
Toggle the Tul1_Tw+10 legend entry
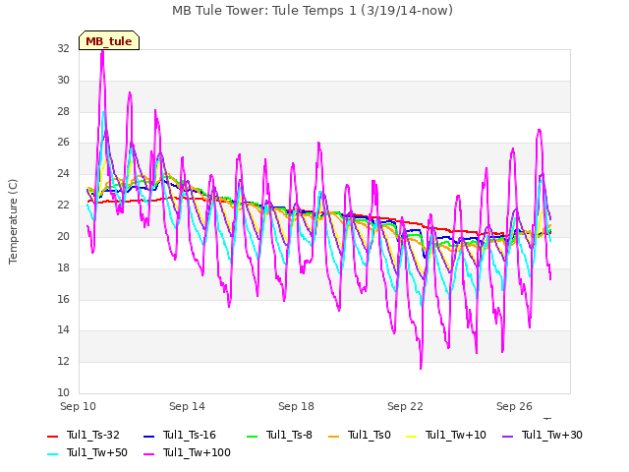pos(446,435)
